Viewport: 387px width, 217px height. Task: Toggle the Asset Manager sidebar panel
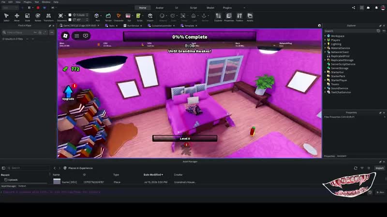pyautogui.click(x=3, y=168)
